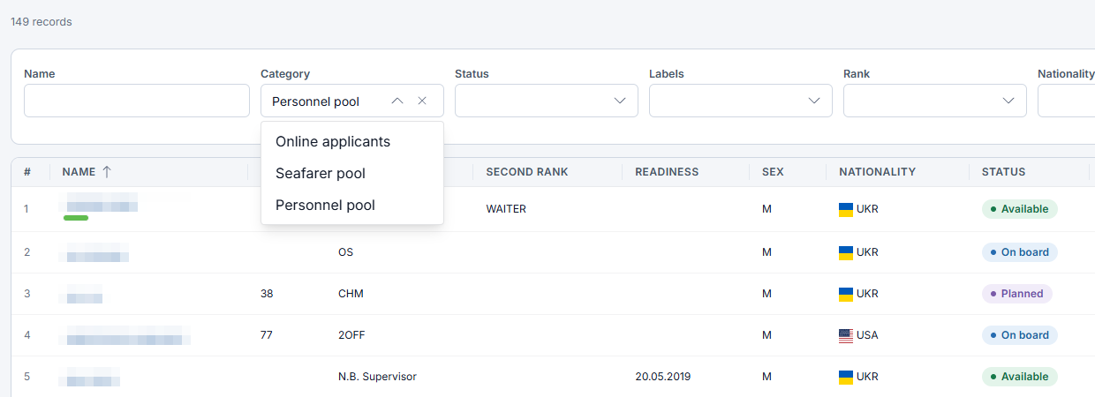Image resolution: width=1095 pixels, height=397 pixels.
Task: Click the green progress bar in row 1
Action: [x=76, y=218]
